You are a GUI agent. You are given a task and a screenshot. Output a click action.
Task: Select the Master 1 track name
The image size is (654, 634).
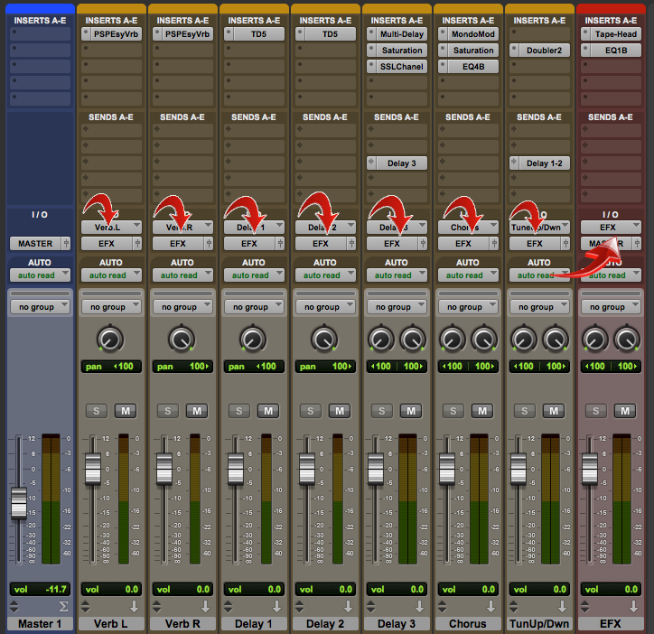pos(40,624)
